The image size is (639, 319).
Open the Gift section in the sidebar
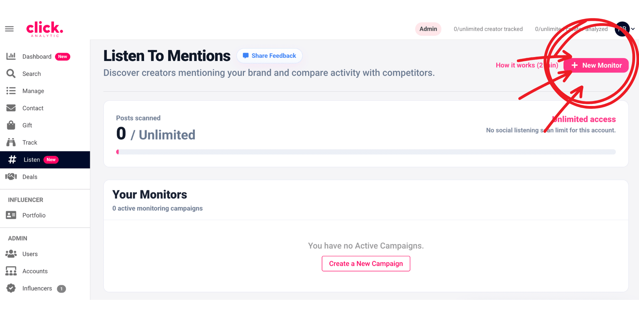tap(26, 125)
